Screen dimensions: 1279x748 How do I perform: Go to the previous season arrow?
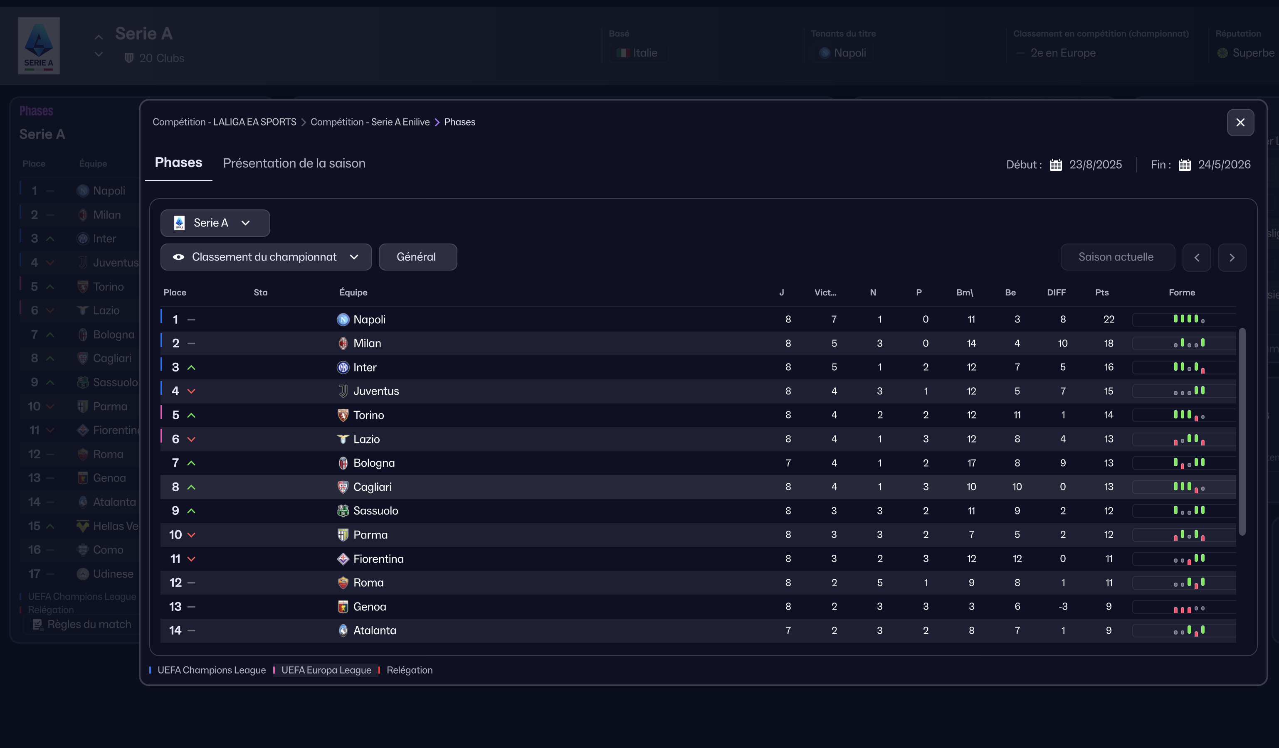(1196, 258)
